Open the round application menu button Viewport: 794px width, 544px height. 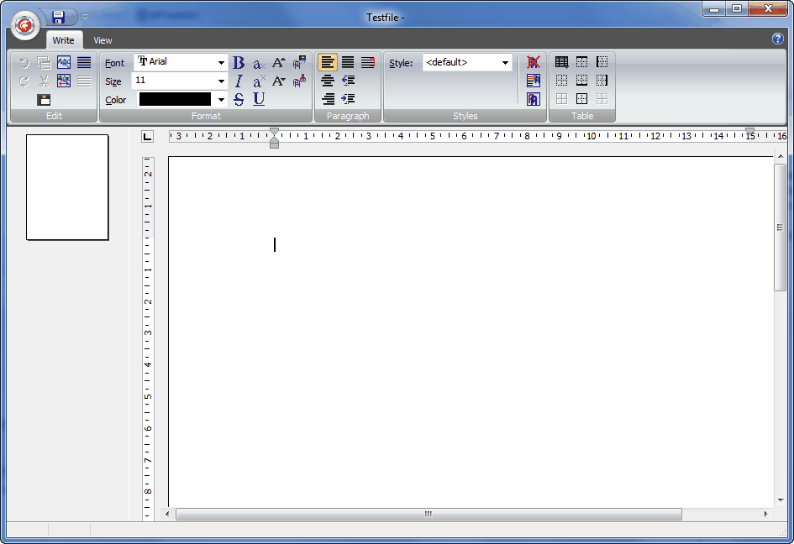click(26, 25)
